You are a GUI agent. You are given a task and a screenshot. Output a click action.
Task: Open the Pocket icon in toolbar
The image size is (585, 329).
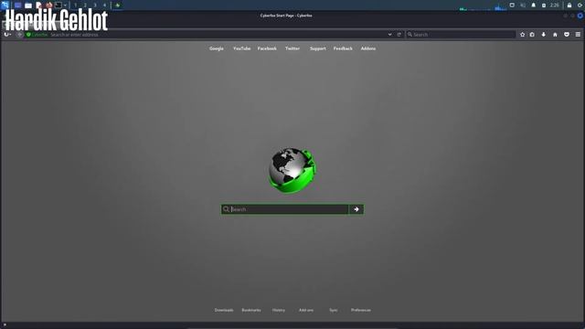click(567, 35)
